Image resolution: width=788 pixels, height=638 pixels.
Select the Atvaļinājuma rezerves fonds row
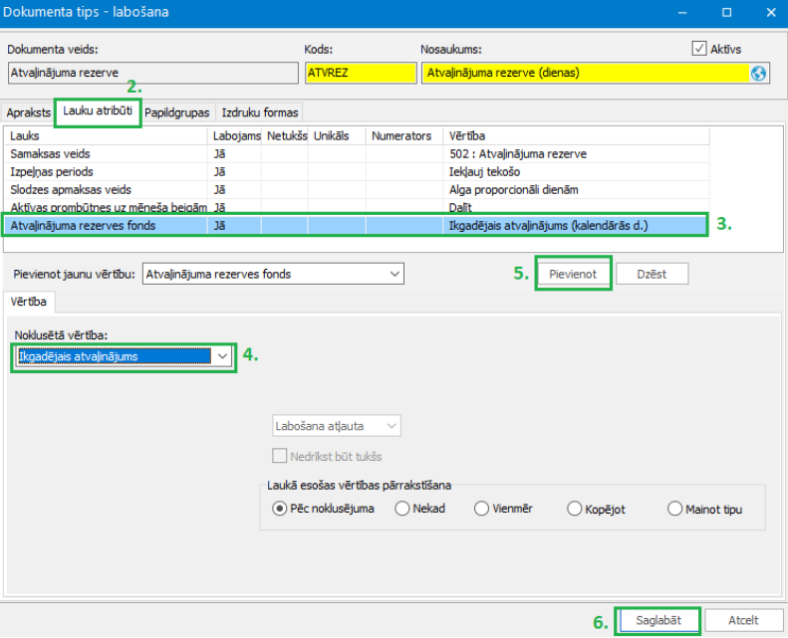click(357, 225)
